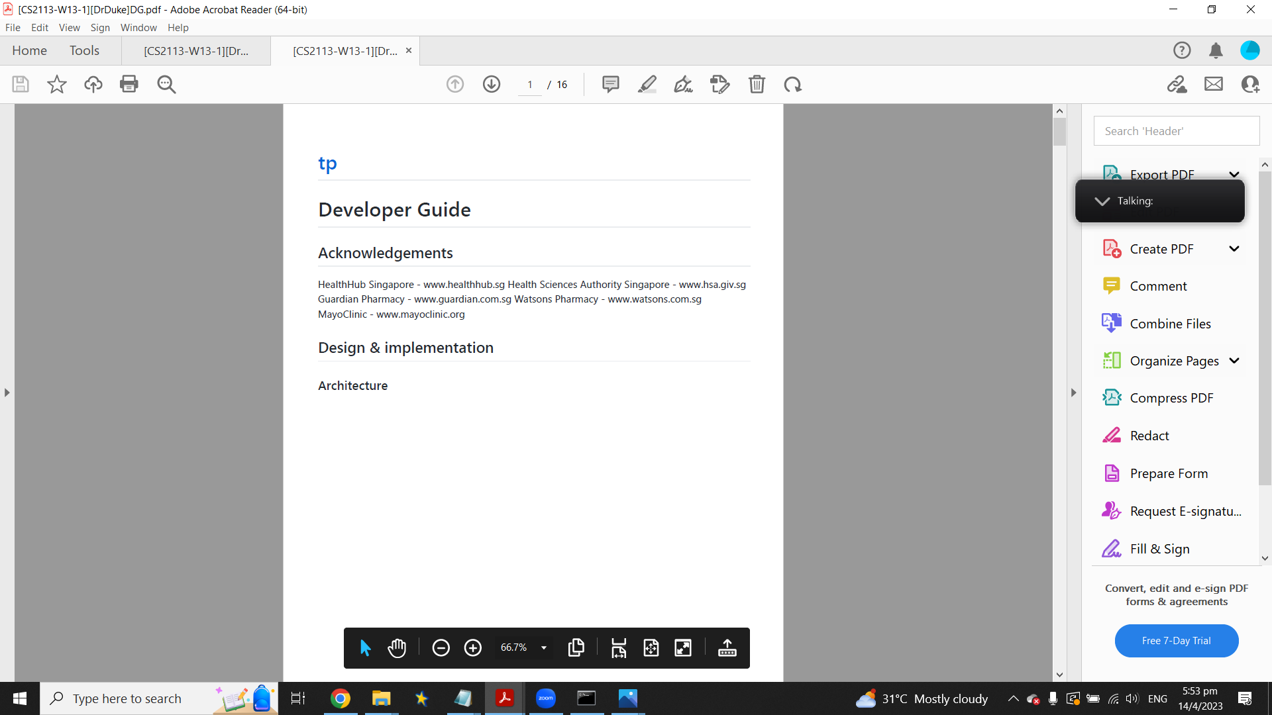Open the Compress PDF tool
The width and height of the screenshot is (1272, 715).
coord(1171,398)
